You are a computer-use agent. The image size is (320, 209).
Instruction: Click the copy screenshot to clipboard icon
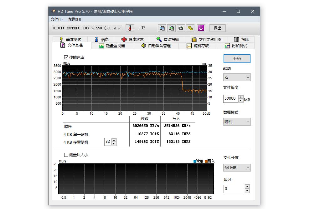coord(171,28)
